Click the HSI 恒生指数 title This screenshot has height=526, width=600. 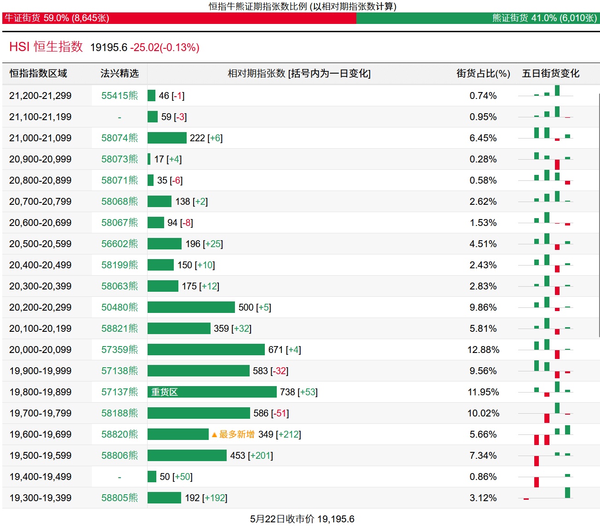point(46,47)
